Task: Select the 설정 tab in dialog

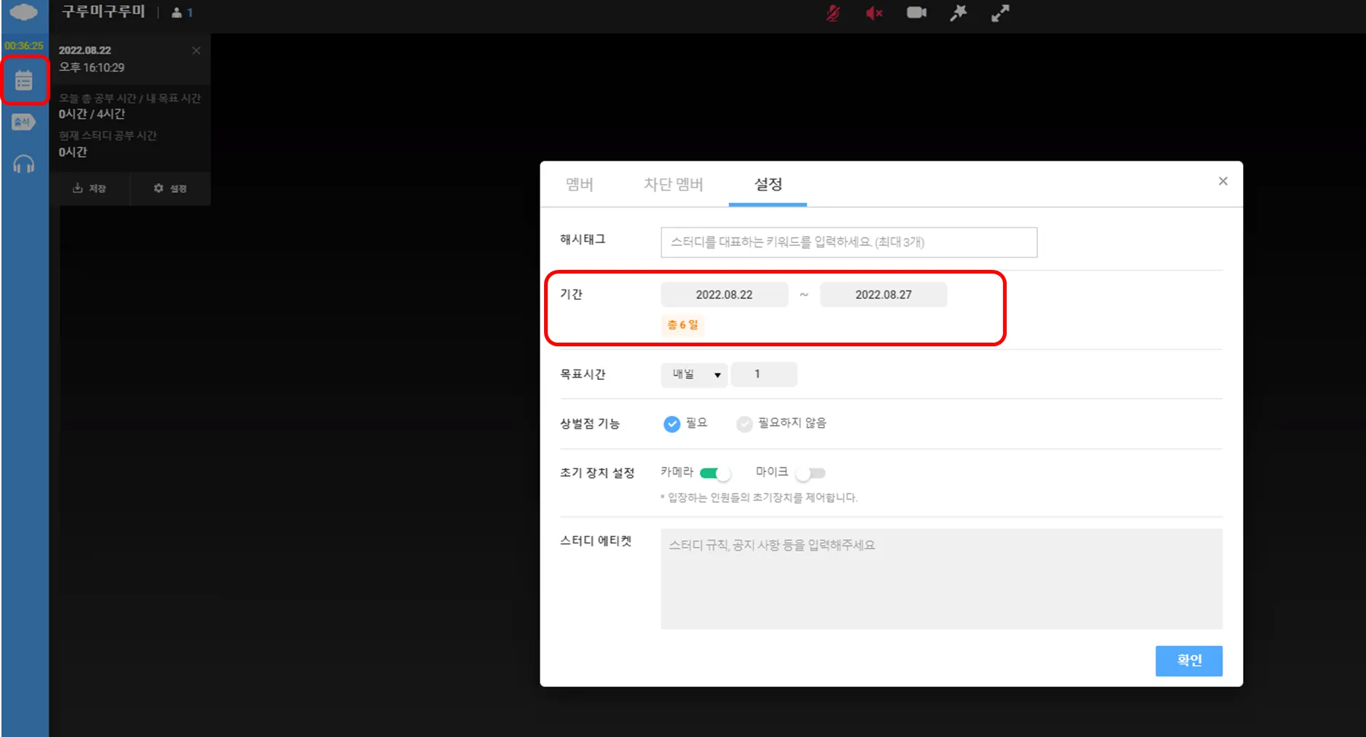Action: [x=768, y=184]
